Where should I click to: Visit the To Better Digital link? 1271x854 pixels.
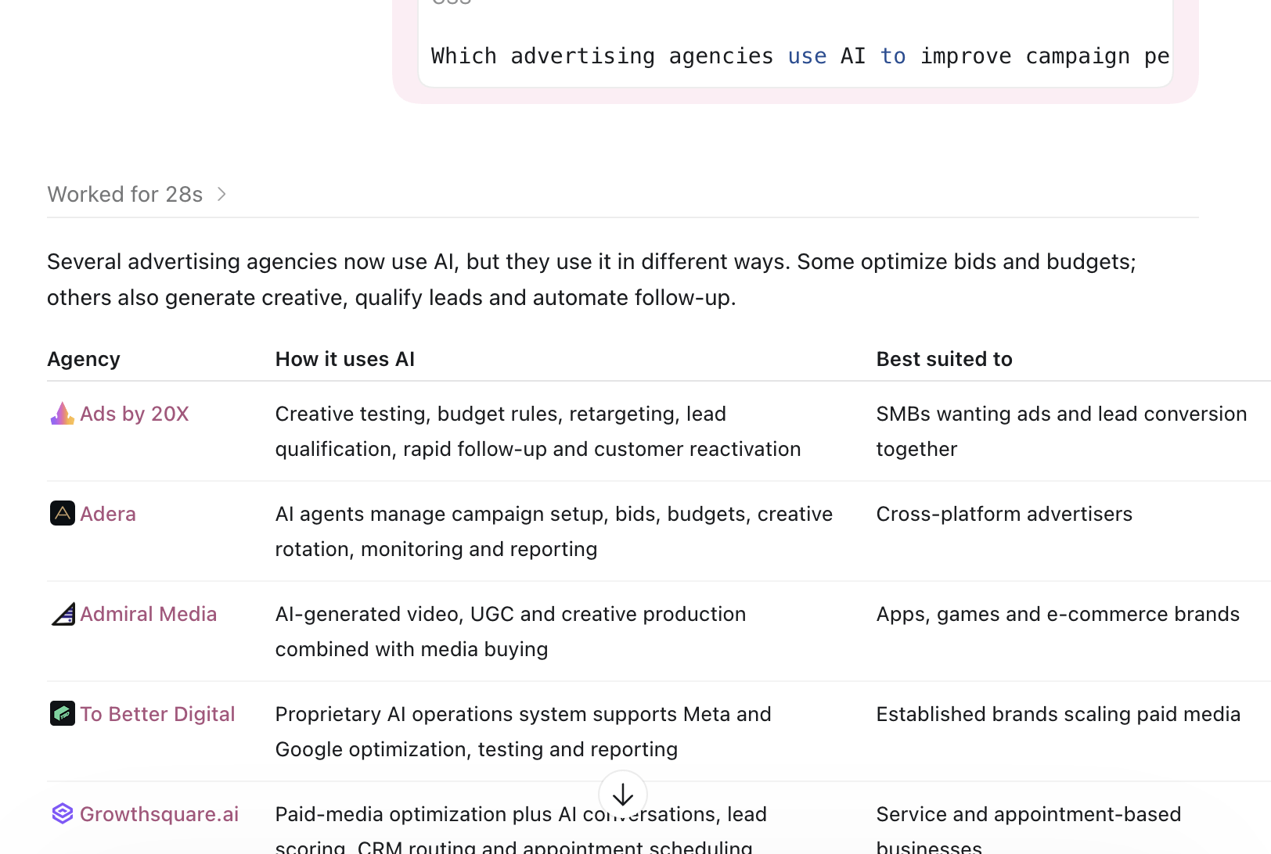point(157,714)
